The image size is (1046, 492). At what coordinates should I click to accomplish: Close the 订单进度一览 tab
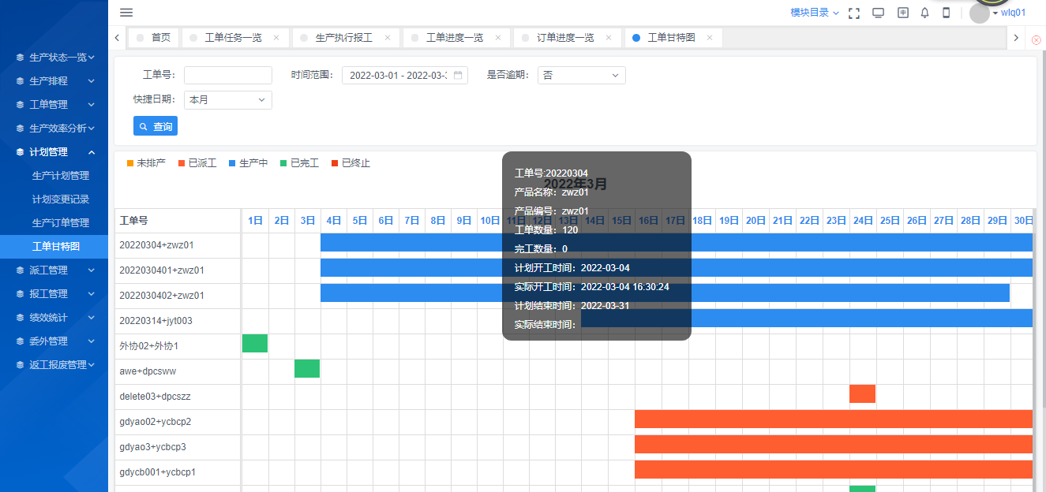pyautogui.click(x=608, y=38)
